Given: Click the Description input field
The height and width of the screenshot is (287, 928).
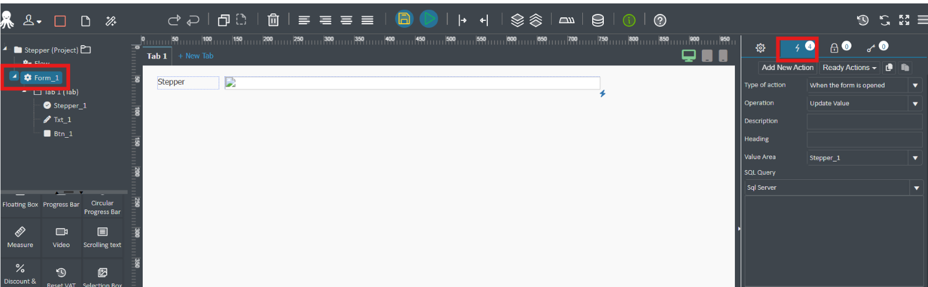Looking at the screenshot, I should 864,121.
